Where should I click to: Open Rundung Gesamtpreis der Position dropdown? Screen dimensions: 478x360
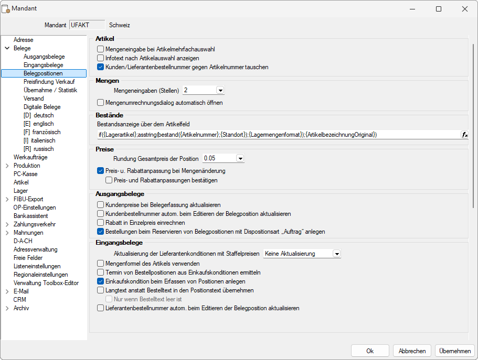(240, 158)
